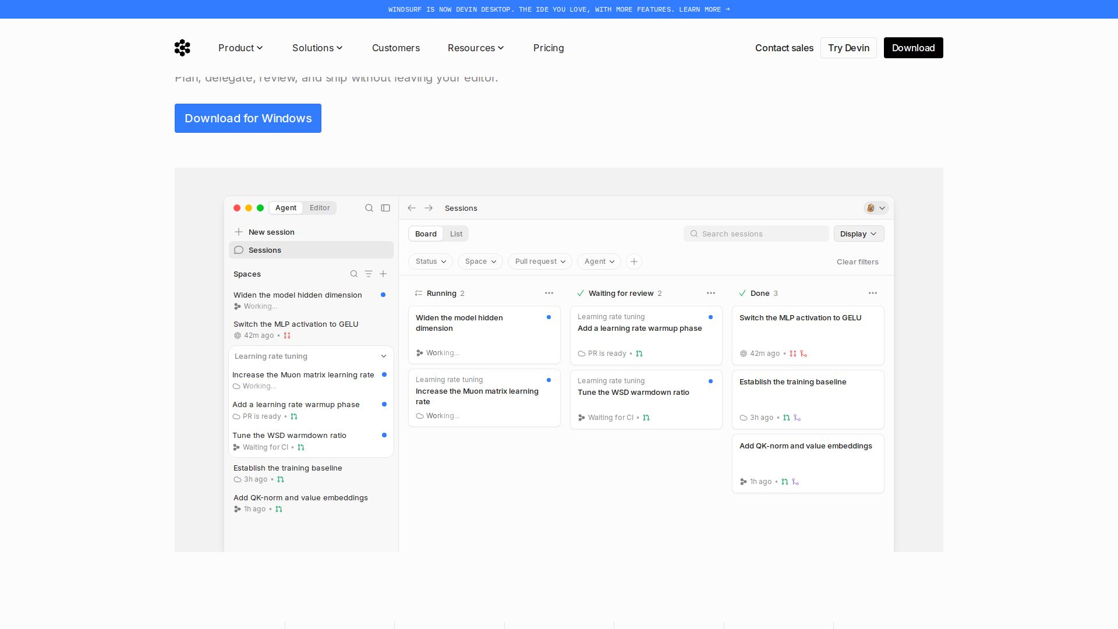Open the Pull request filter dropdown
This screenshot has width=1118, height=629.
pos(540,262)
